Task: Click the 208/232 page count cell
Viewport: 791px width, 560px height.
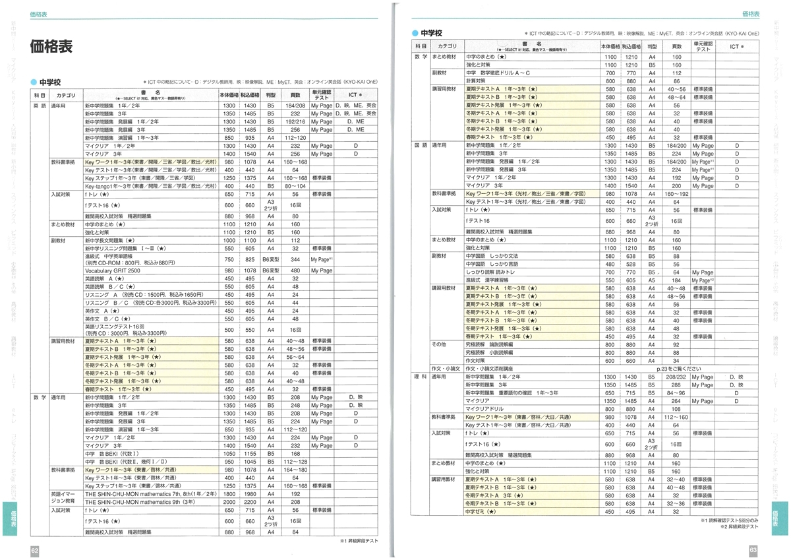Action: click(x=676, y=376)
